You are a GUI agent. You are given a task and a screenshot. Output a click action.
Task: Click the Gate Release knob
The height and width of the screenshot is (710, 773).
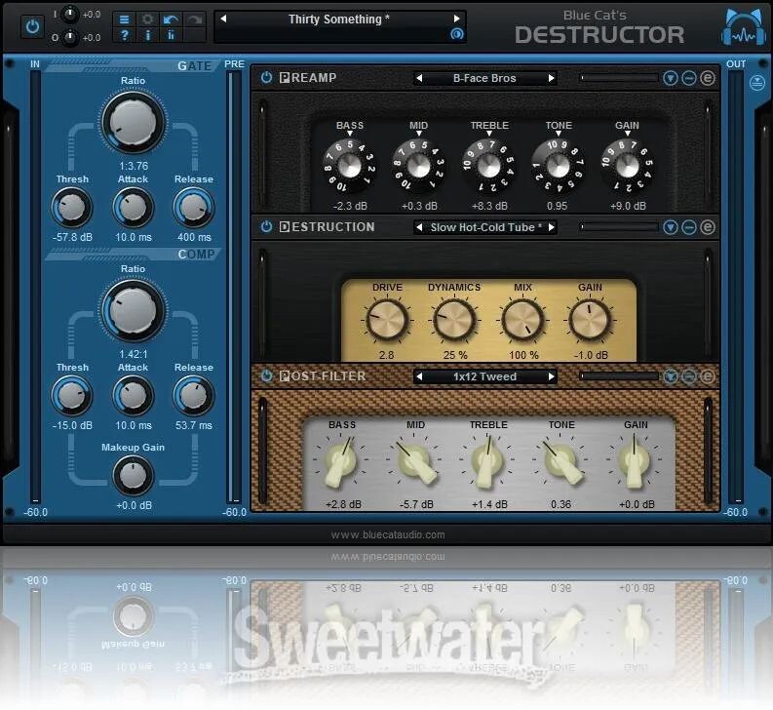pos(194,207)
